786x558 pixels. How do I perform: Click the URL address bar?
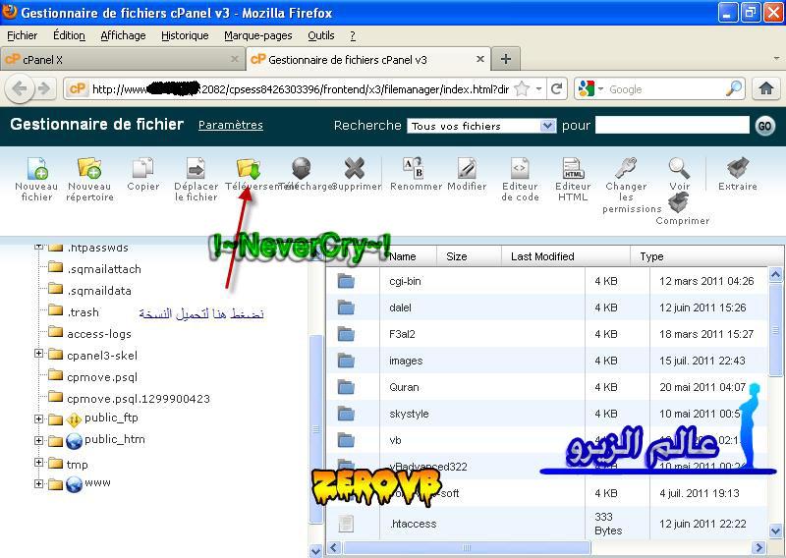pos(301,89)
